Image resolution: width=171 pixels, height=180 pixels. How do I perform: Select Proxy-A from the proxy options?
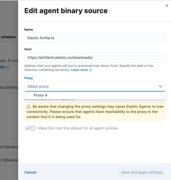click(41, 95)
